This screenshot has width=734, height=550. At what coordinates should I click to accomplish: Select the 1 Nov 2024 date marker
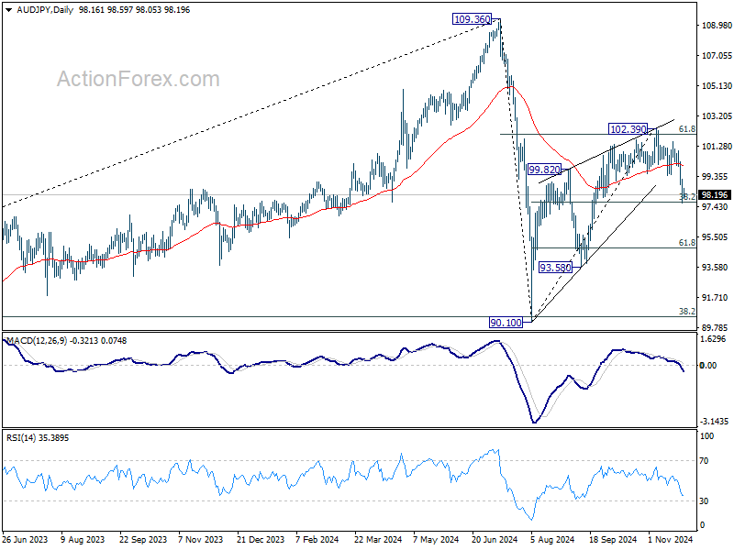coord(670,539)
